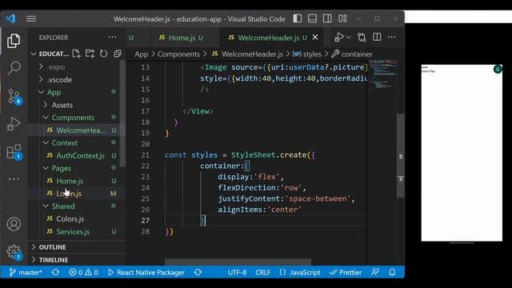Split the editor to the right
The image size is (512, 288).
(377, 38)
